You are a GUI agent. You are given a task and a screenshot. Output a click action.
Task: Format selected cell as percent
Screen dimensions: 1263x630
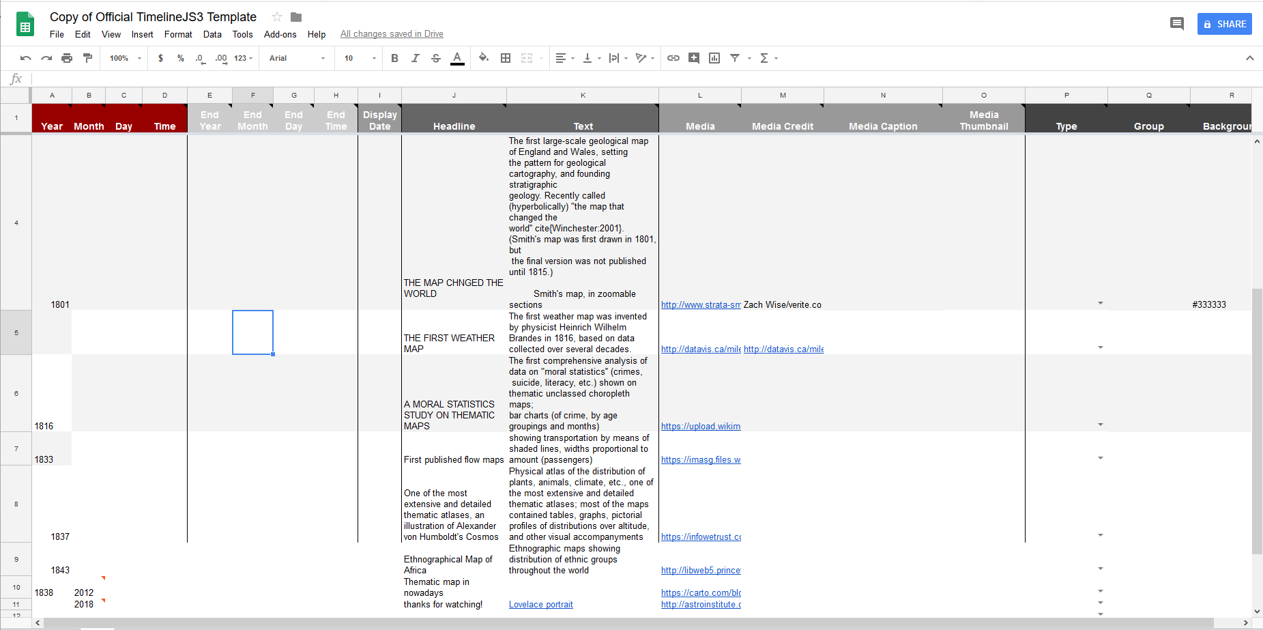point(180,58)
